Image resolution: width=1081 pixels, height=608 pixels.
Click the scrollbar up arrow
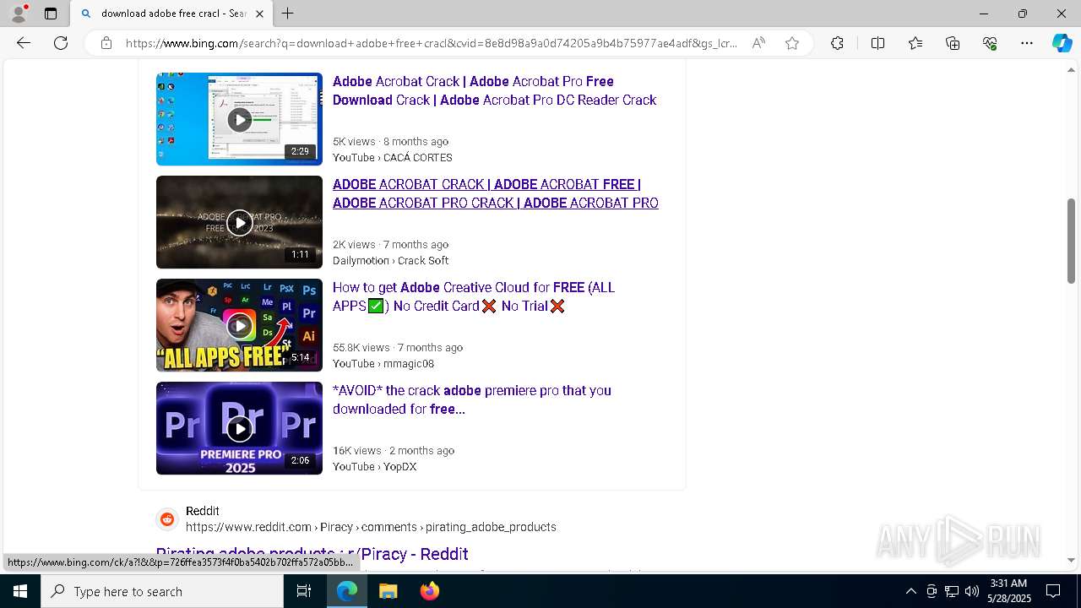(1071, 69)
